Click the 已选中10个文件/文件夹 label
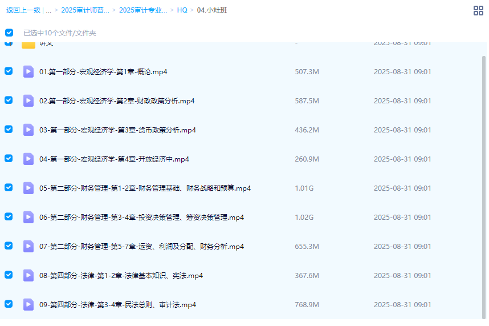This screenshot has width=489, height=326. (60, 33)
